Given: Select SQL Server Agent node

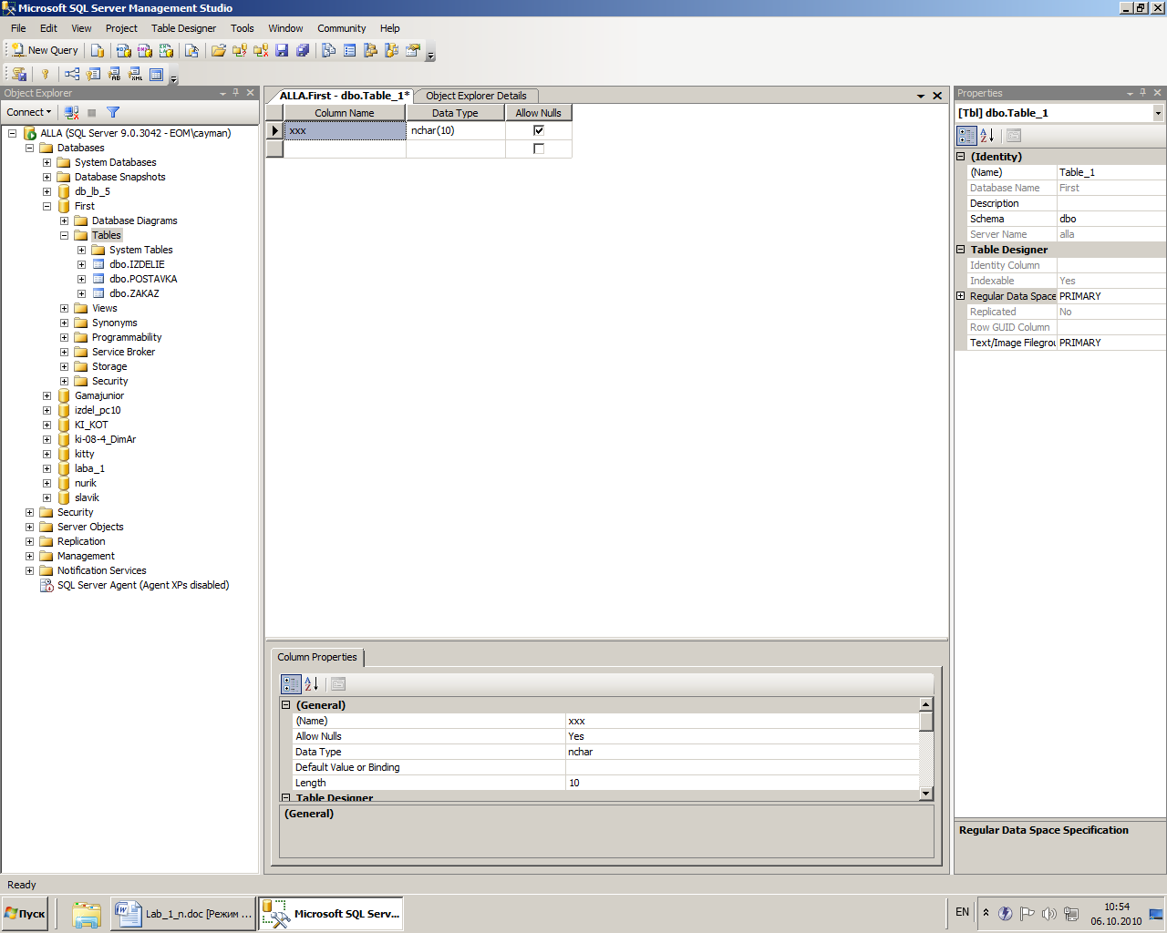Looking at the screenshot, I should [x=143, y=585].
